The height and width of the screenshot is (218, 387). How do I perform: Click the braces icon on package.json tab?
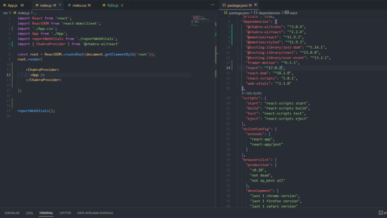[x=224, y=5]
